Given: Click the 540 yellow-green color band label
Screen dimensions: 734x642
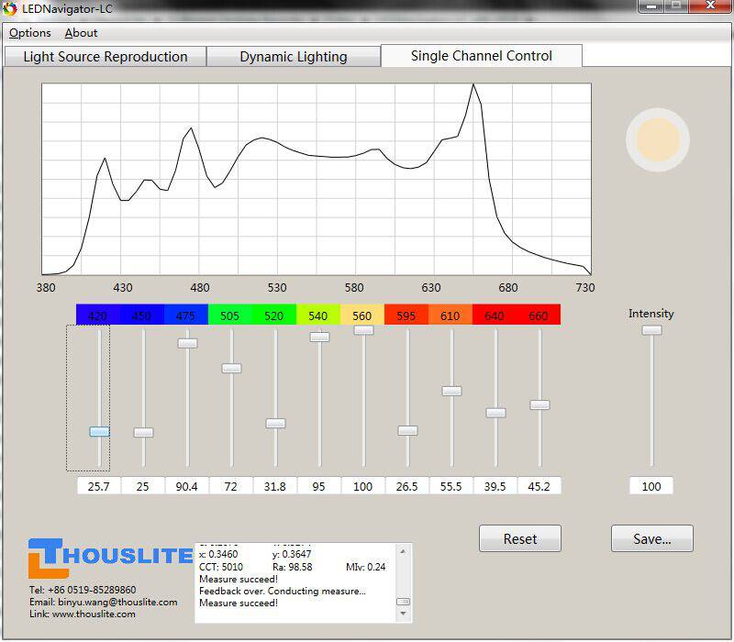Looking at the screenshot, I should pyautogui.click(x=317, y=315).
